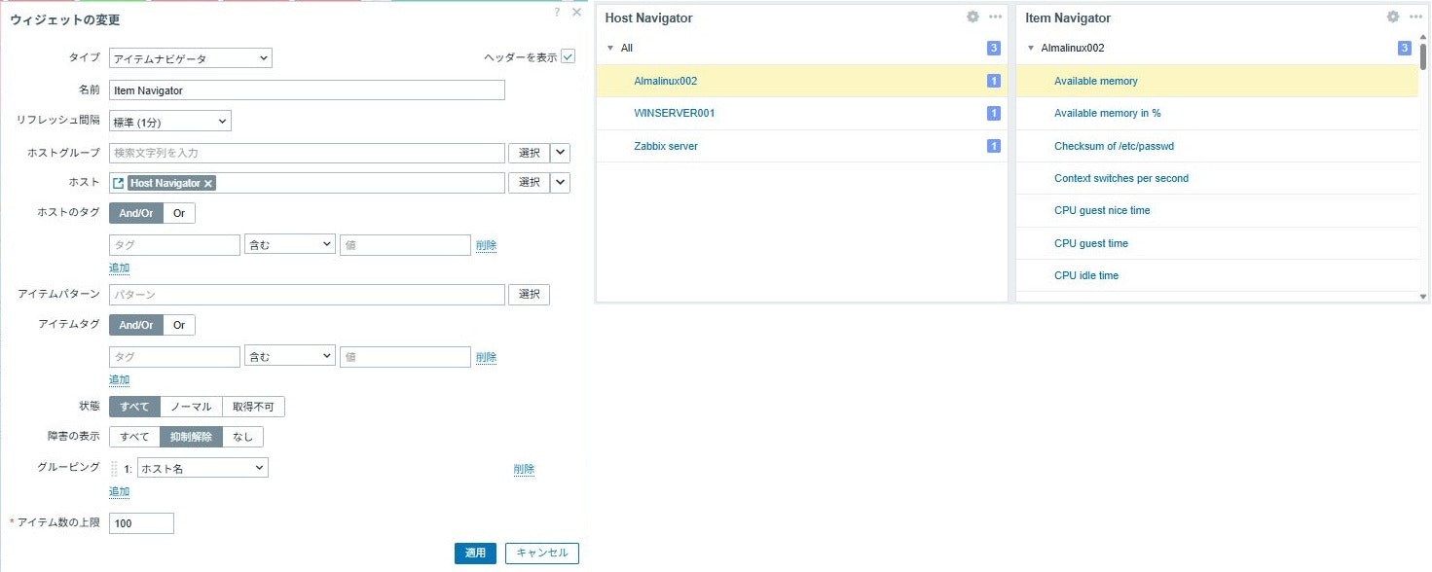This screenshot has width=1432, height=572.
Task: Open host tag operator dropdown
Action: 290,245
